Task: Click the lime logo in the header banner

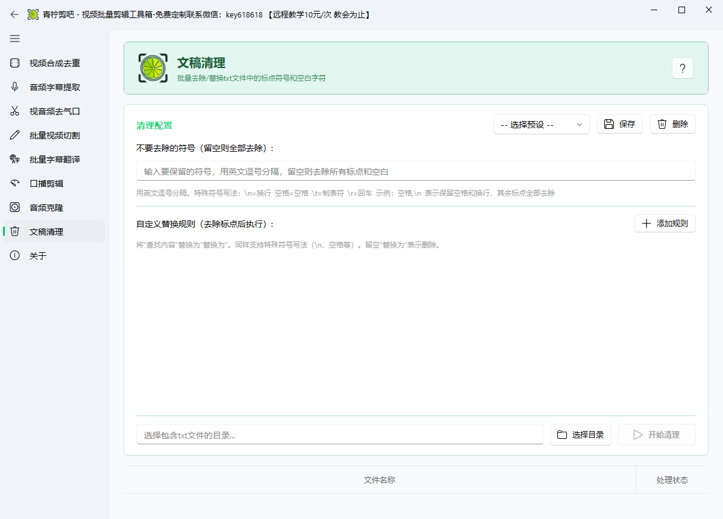Action: click(x=153, y=67)
